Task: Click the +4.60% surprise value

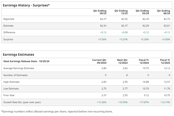Action: tap(167, 39)
